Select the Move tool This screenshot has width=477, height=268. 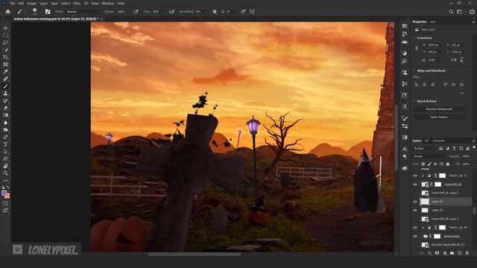pyautogui.click(x=5, y=28)
